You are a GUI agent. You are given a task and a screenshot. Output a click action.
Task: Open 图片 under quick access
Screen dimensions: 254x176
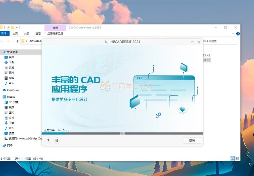click(9, 73)
